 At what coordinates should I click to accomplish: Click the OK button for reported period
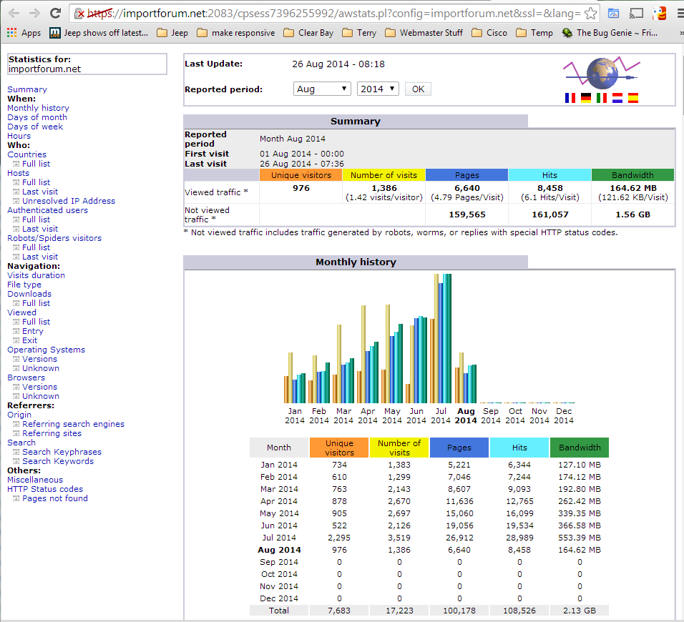click(x=418, y=89)
